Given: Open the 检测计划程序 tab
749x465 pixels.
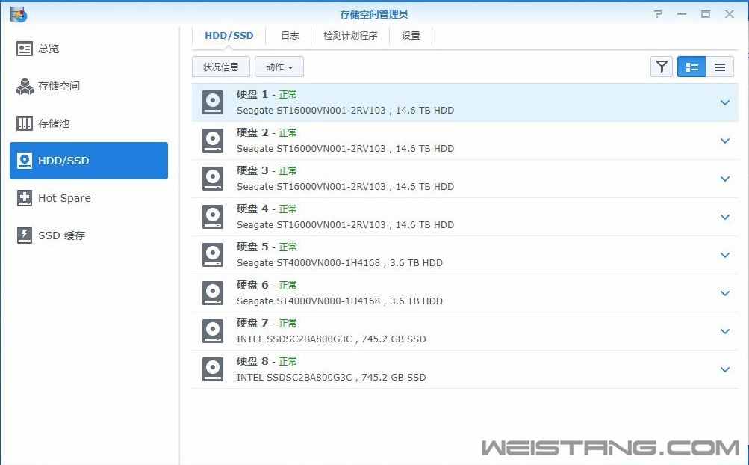Looking at the screenshot, I should click(350, 35).
